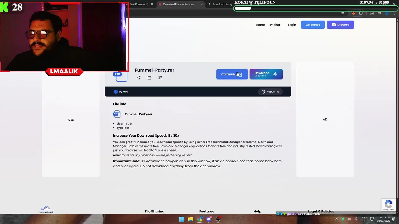Viewport: 399px width, 224px height.
Task: Click the File Sharing footer heading
Action: [x=154, y=212]
